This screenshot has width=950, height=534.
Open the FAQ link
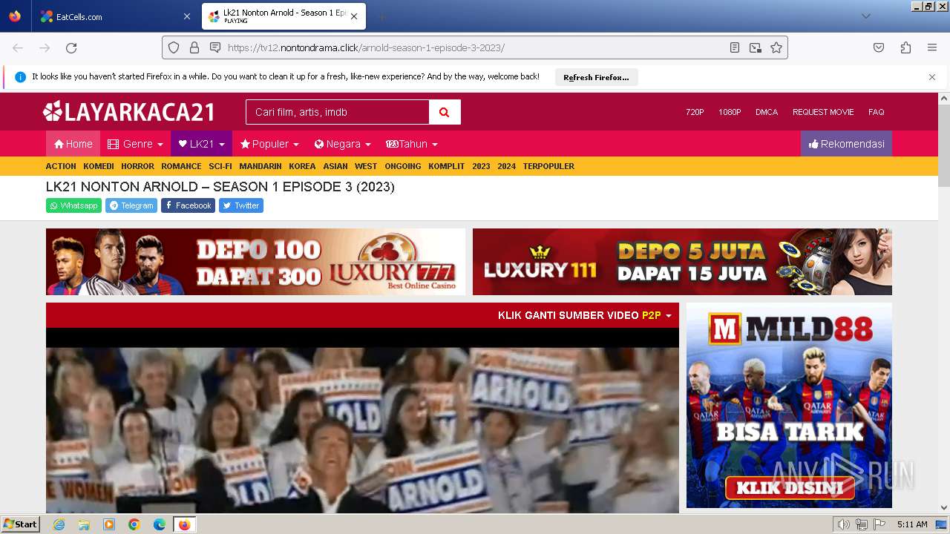tap(877, 112)
